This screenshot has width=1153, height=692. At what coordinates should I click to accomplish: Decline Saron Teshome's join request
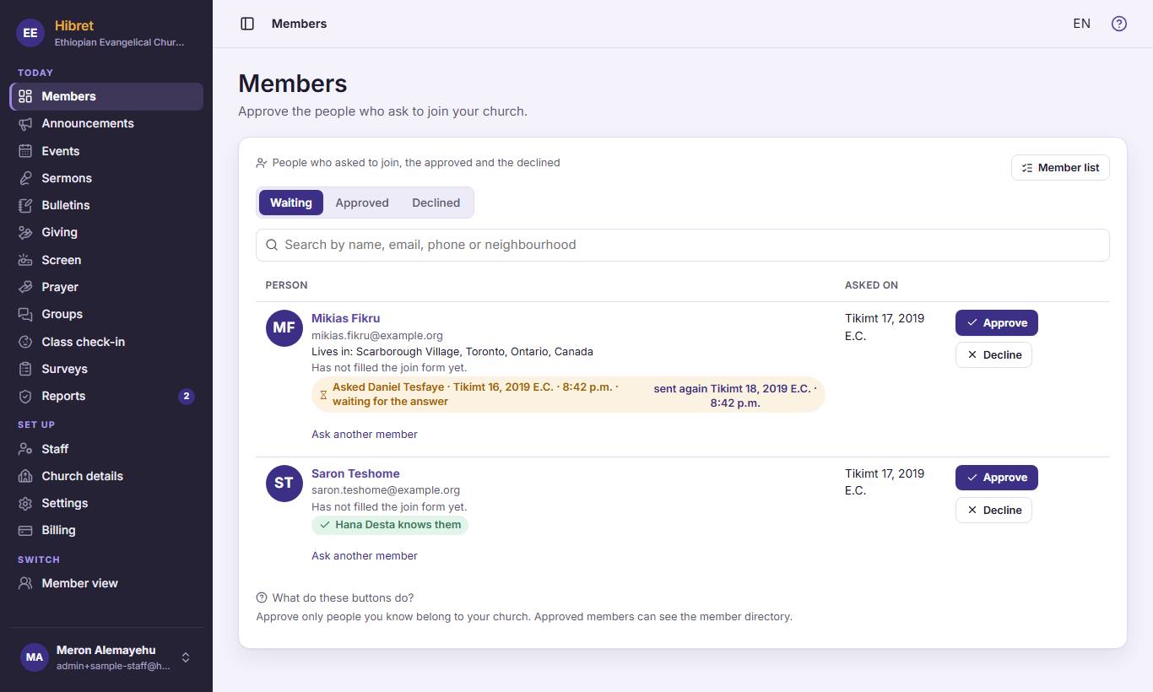(993, 510)
